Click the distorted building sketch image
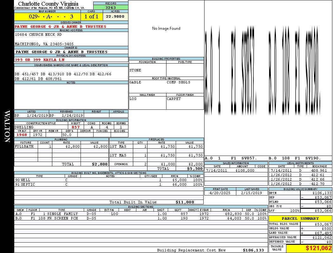Image resolution: width=333 pixels, height=253 pixels. tap(263, 71)
